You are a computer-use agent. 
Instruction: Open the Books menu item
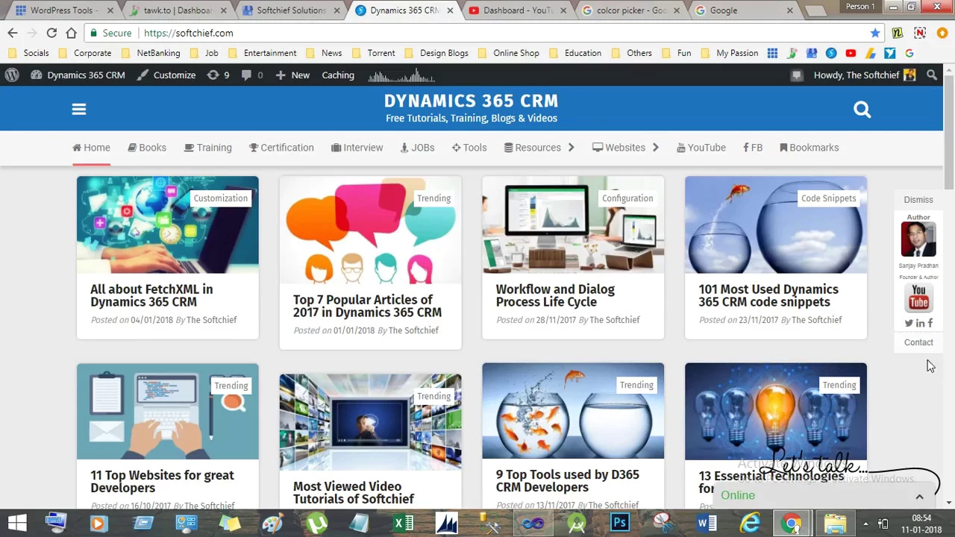pyautogui.click(x=147, y=148)
